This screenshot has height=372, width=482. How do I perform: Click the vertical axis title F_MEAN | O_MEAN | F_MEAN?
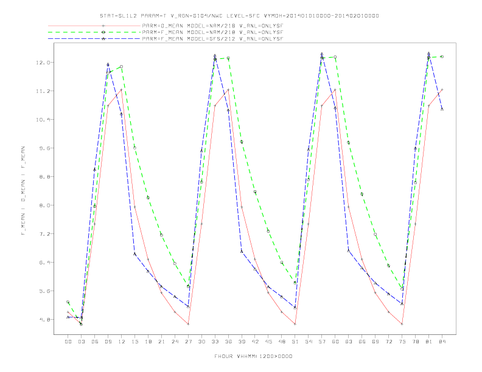tap(23, 191)
